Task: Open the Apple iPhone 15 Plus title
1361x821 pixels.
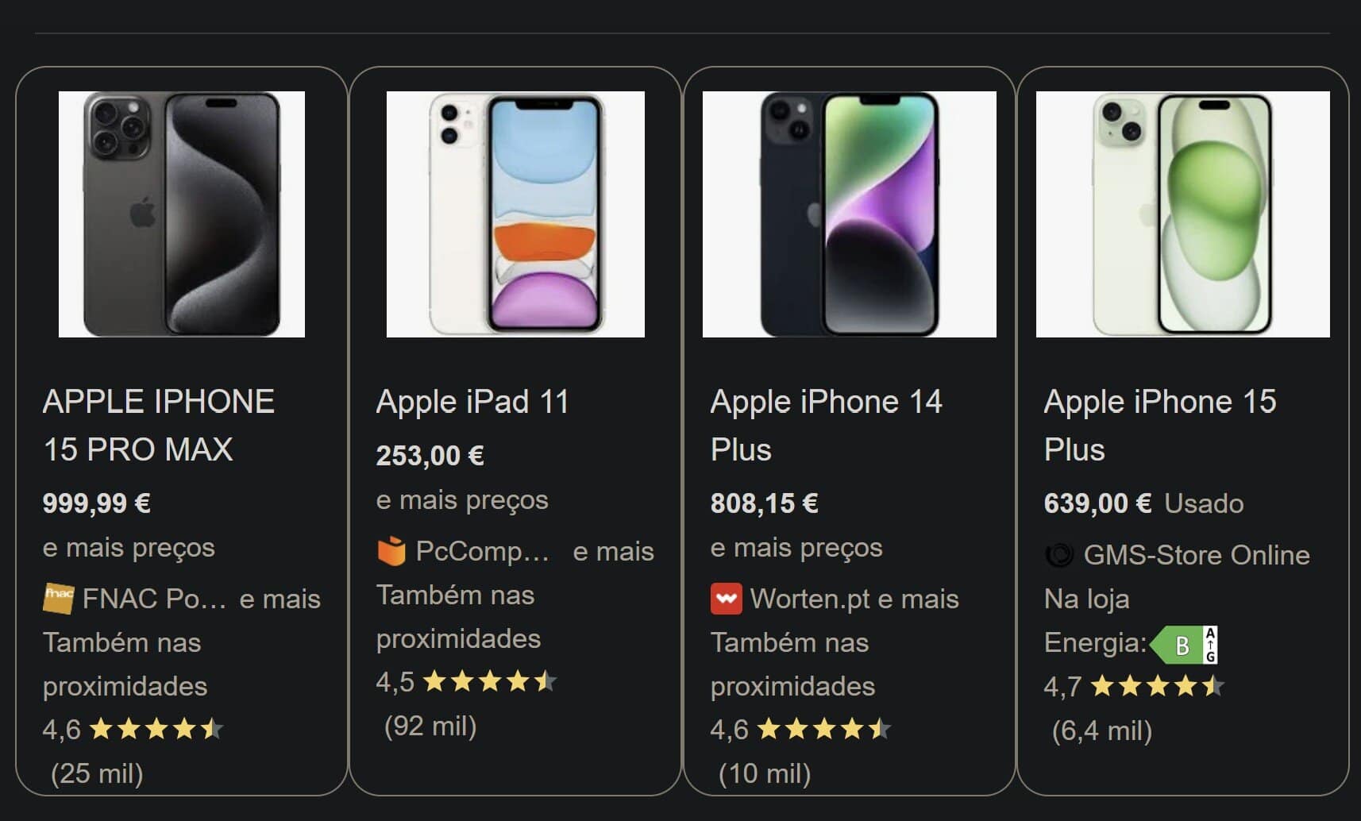Action: click(1159, 426)
